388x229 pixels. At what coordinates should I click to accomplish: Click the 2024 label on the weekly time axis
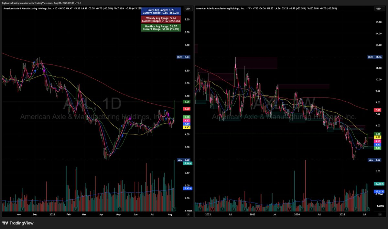[x=297, y=214]
